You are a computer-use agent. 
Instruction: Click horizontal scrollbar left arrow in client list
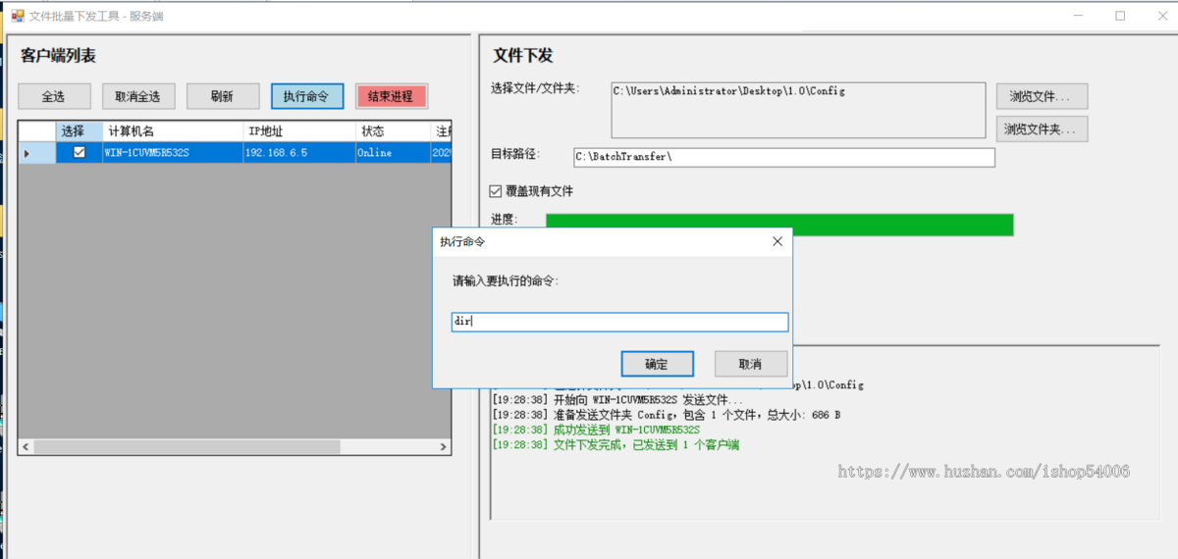(x=27, y=446)
